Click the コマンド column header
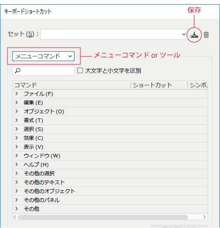 [x=71, y=85]
